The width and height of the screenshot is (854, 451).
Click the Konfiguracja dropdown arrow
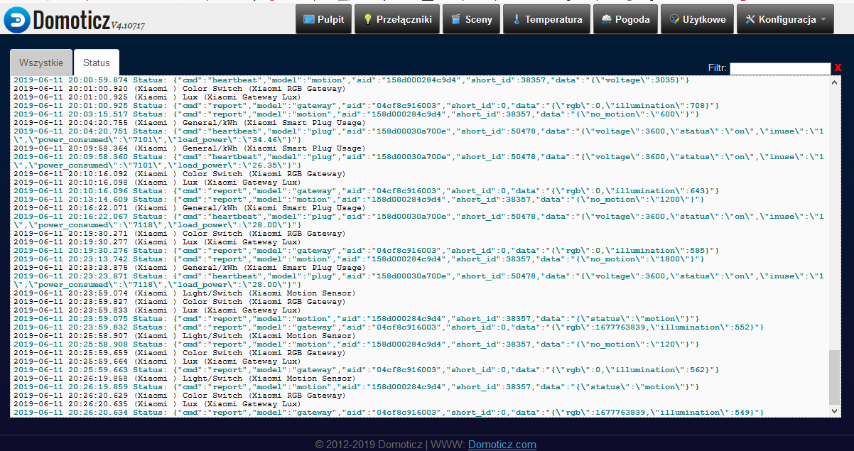point(823,20)
